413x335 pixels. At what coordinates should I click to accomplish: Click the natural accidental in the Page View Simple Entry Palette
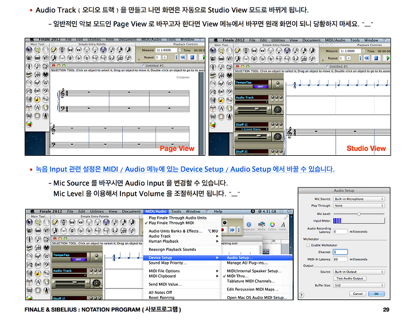coord(87,58)
